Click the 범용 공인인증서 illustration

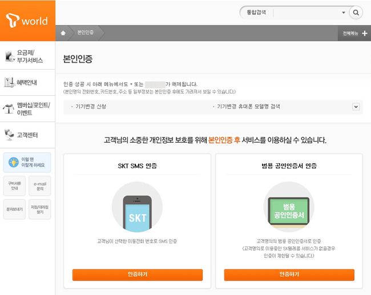coord(289,207)
